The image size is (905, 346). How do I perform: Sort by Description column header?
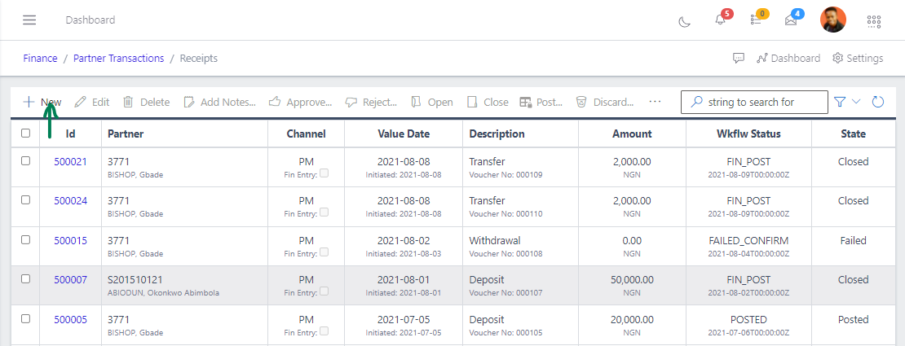tap(497, 134)
